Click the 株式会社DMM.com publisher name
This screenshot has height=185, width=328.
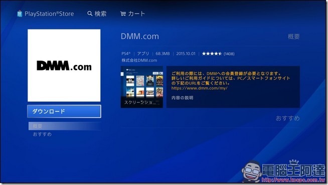139,60
